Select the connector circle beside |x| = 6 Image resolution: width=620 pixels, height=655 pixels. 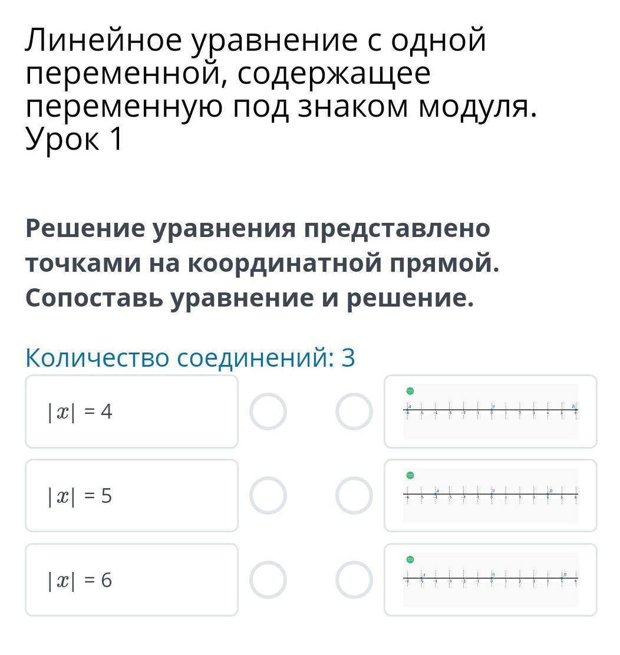[268, 580]
